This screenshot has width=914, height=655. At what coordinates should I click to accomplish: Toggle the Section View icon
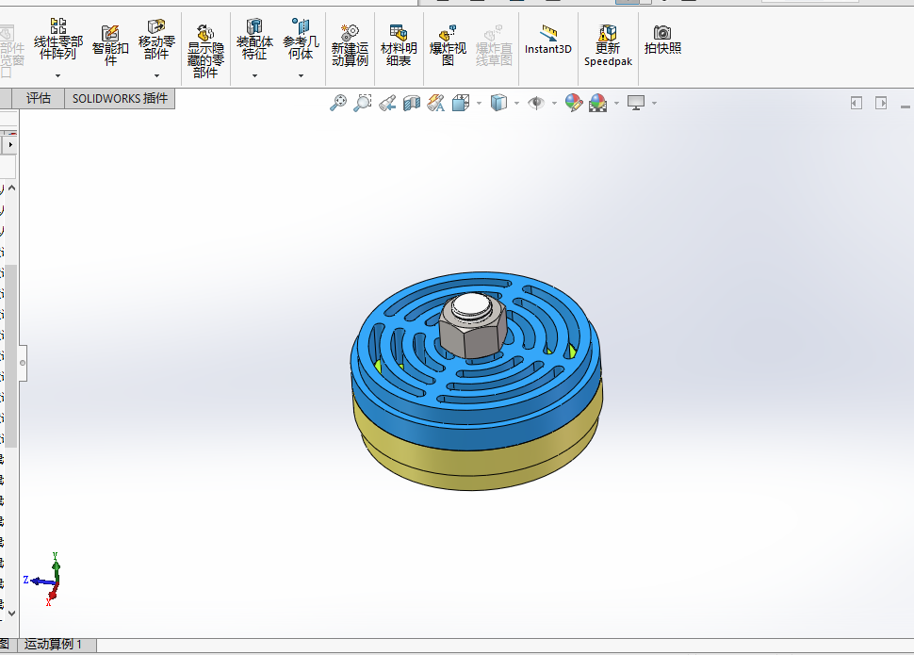pyautogui.click(x=412, y=104)
